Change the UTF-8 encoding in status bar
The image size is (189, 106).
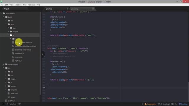click(x=159, y=104)
